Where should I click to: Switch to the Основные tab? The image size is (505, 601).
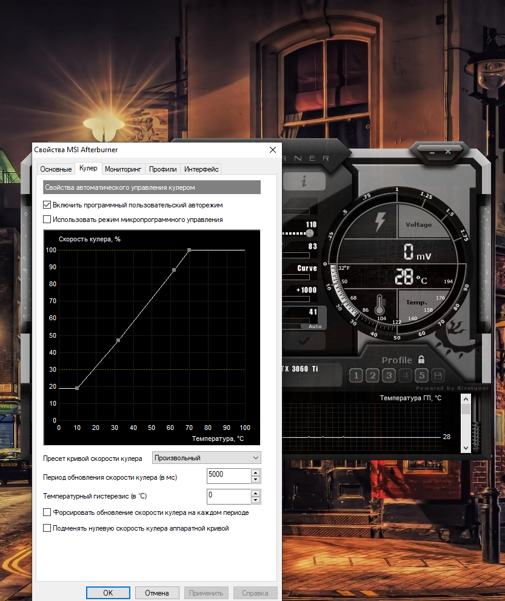[56, 169]
